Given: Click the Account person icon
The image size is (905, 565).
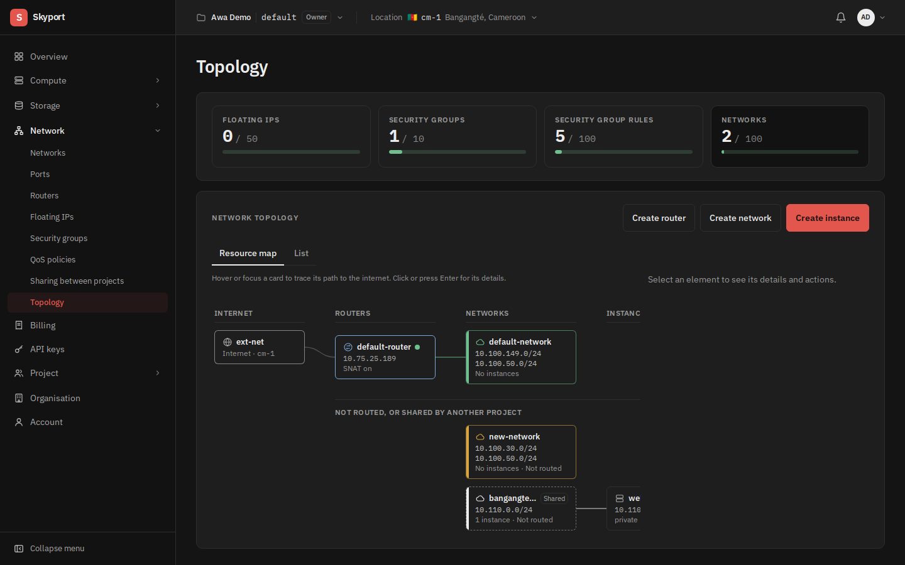Looking at the screenshot, I should coord(19,422).
